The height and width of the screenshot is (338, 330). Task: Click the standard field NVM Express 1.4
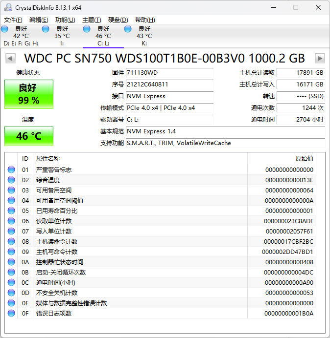pos(225,131)
